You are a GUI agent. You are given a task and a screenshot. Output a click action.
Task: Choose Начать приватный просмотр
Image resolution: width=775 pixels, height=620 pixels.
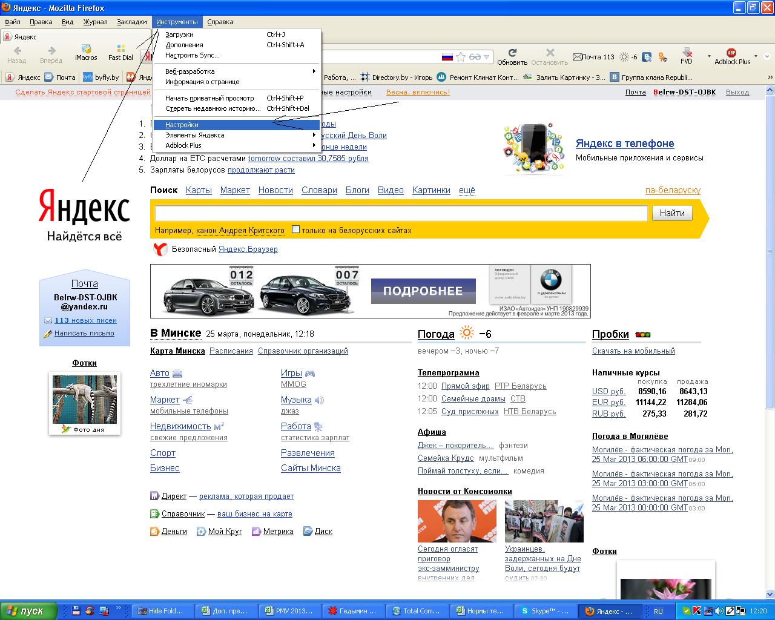point(237,98)
